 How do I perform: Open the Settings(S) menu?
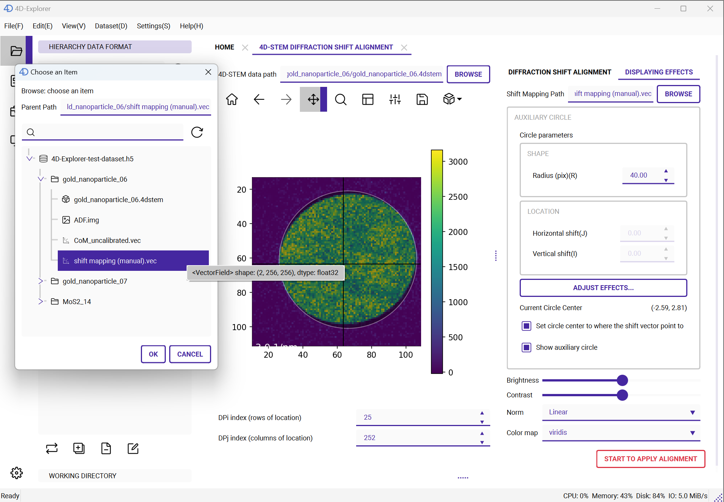153,26
